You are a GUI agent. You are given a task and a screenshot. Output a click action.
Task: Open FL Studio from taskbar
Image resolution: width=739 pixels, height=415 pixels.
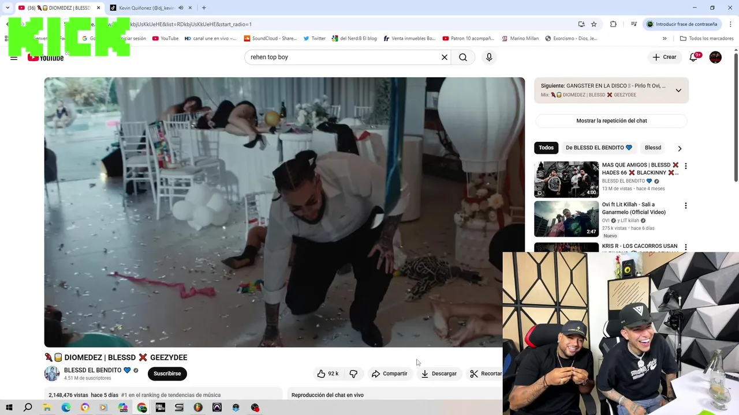[198, 408]
